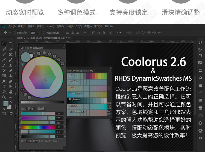Open the Adjustments half-circle panel icon
Viewport: 205px width, 152px height.
[x=200, y=78]
